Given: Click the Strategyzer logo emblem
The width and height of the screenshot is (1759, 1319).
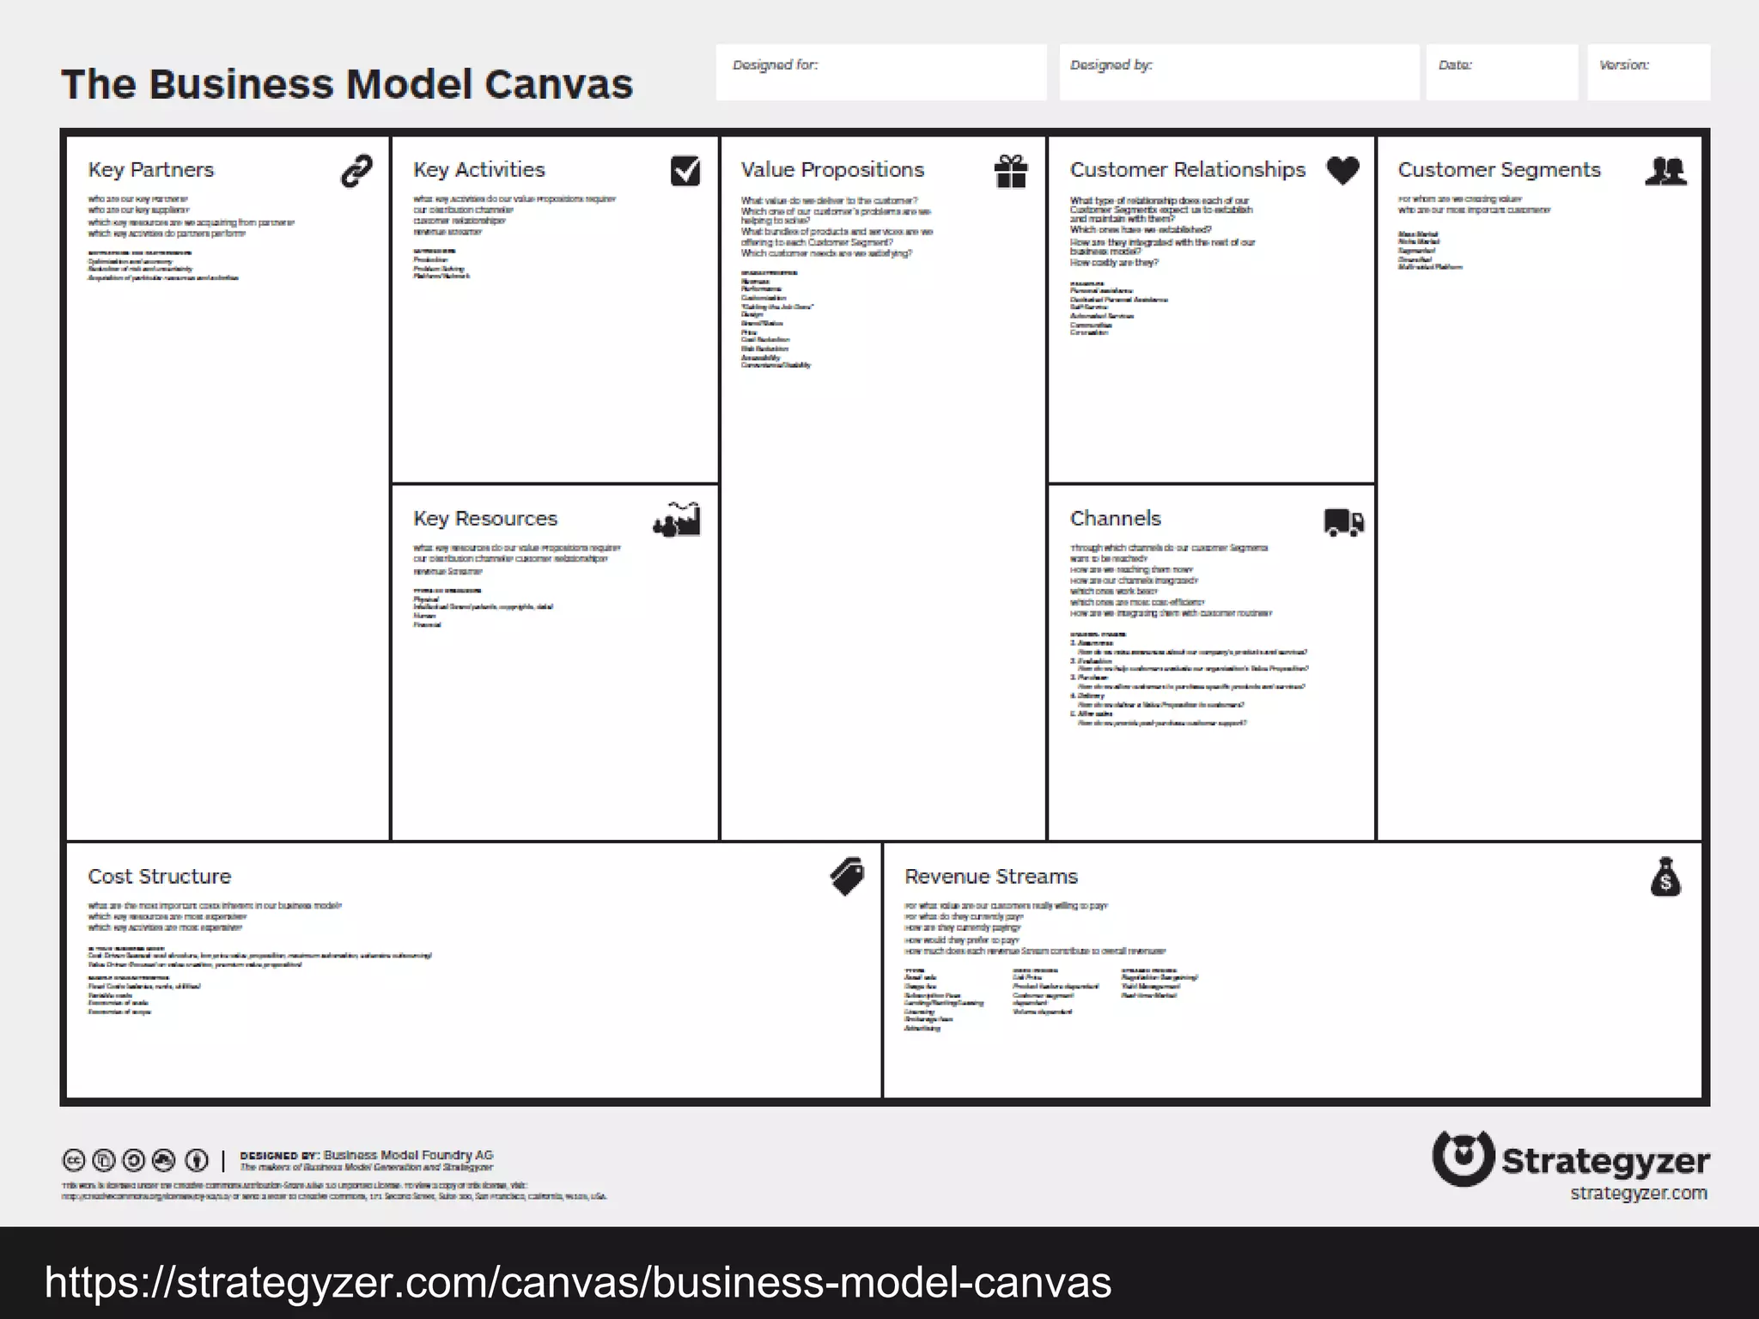Looking at the screenshot, I should (1464, 1158).
